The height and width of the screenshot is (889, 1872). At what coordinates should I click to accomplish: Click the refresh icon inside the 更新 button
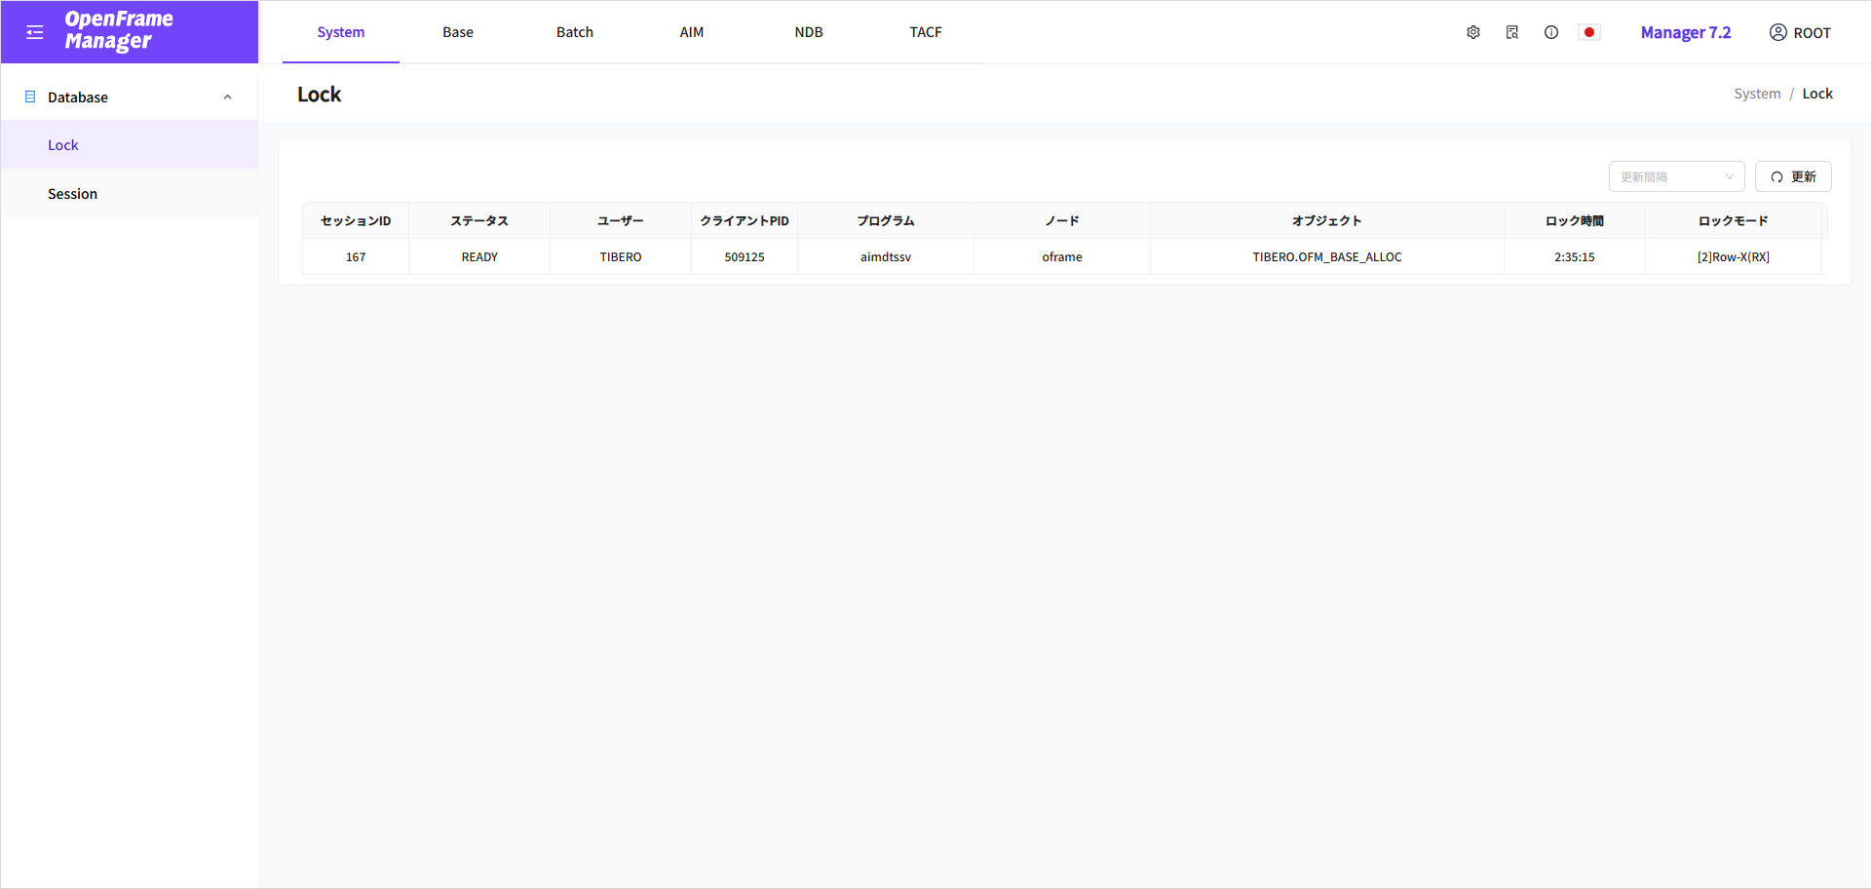tap(1776, 176)
